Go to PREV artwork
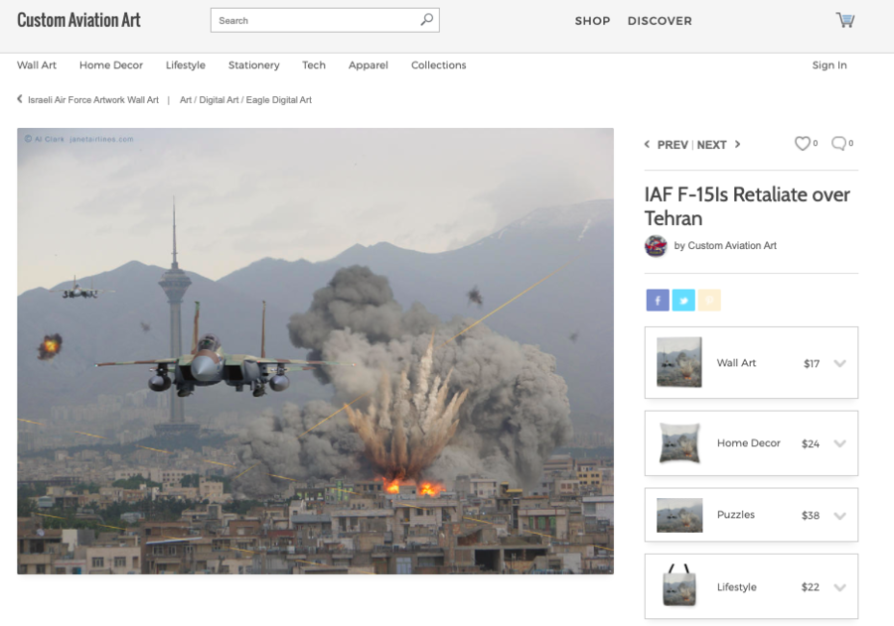The width and height of the screenshot is (894, 626). (672, 145)
